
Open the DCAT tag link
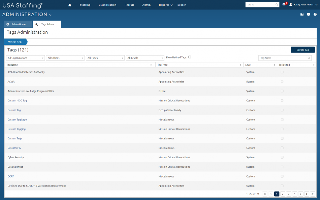11,176
